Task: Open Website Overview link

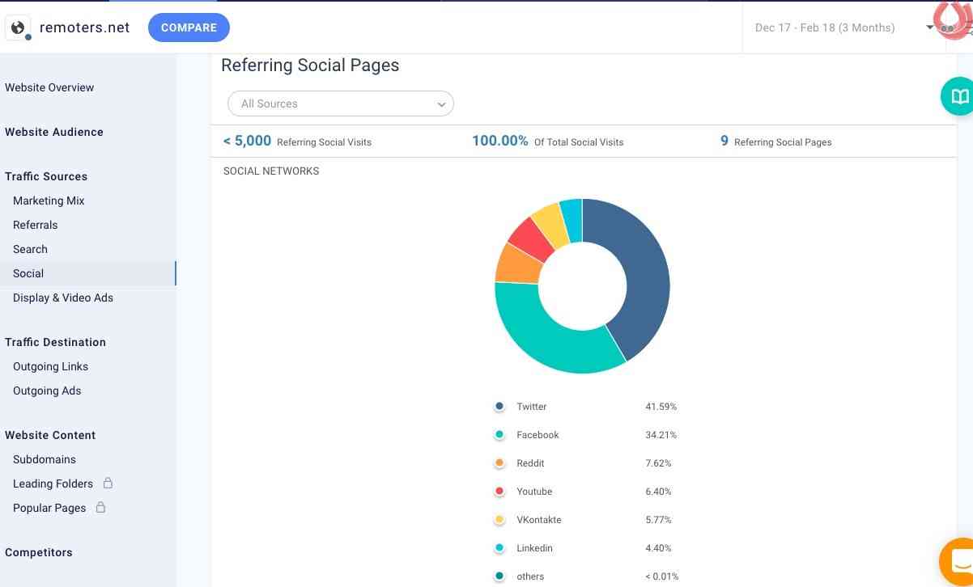Action: pos(49,87)
